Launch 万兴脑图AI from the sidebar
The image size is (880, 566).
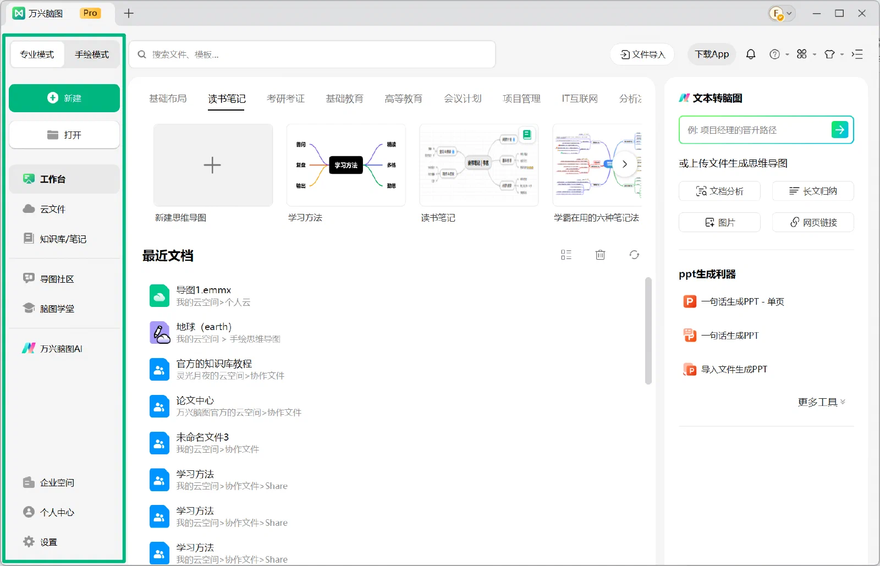pyautogui.click(x=64, y=349)
